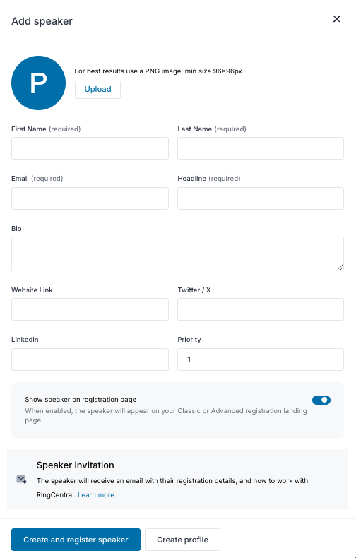Click into the Email field
The image size is (356, 558).
[x=90, y=198]
